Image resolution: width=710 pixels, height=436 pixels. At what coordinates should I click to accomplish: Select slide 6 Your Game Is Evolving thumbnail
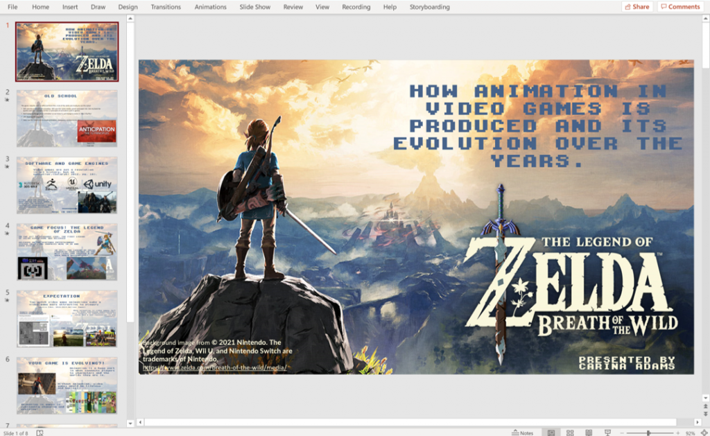click(67, 385)
